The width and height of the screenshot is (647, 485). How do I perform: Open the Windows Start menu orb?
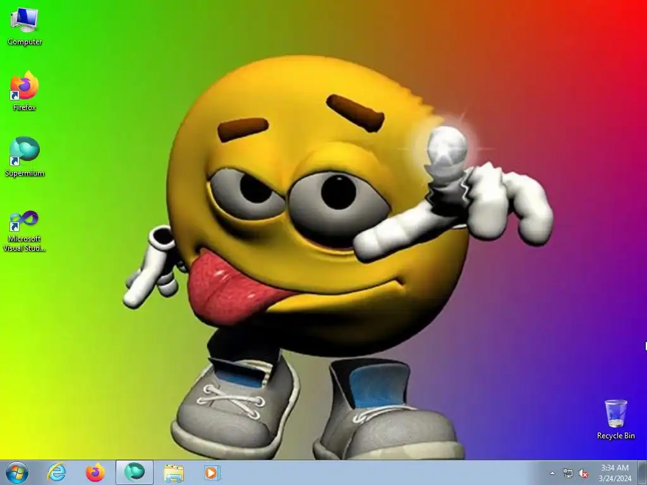coord(17,472)
